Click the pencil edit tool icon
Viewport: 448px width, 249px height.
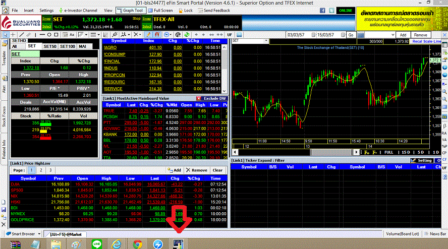tap(148, 35)
